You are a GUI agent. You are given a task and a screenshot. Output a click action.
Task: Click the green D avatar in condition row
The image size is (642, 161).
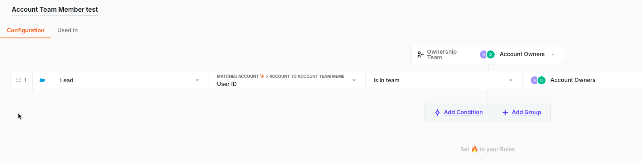click(x=542, y=80)
